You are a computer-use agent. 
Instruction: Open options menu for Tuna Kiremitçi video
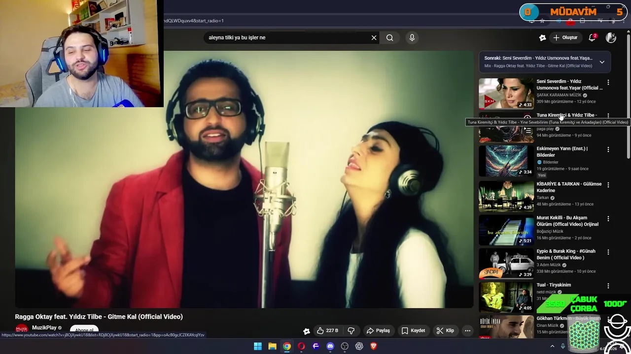point(608,116)
